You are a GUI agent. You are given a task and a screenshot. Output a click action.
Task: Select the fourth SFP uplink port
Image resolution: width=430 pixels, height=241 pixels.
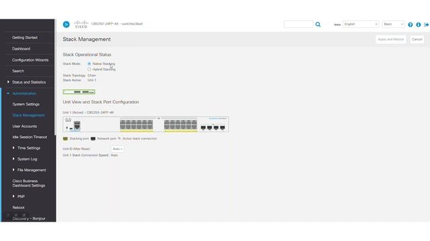tap(222, 128)
